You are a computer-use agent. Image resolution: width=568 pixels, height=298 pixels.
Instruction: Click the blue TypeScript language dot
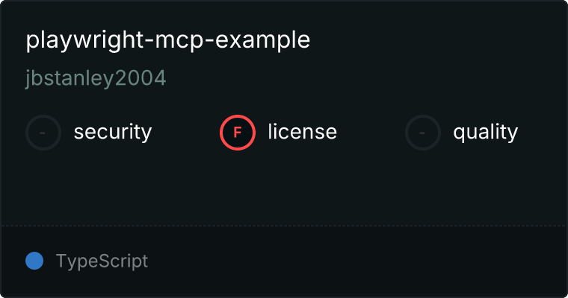click(34, 261)
